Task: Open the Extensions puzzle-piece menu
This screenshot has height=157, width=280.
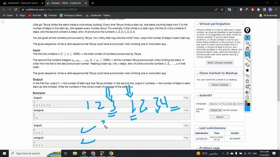Action: [x=259, y=10]
